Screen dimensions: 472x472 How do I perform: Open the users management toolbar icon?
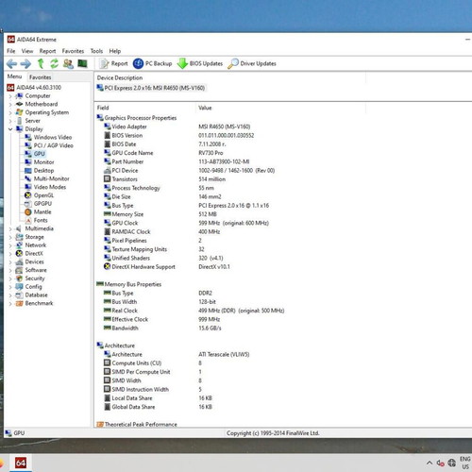(68, 63)
